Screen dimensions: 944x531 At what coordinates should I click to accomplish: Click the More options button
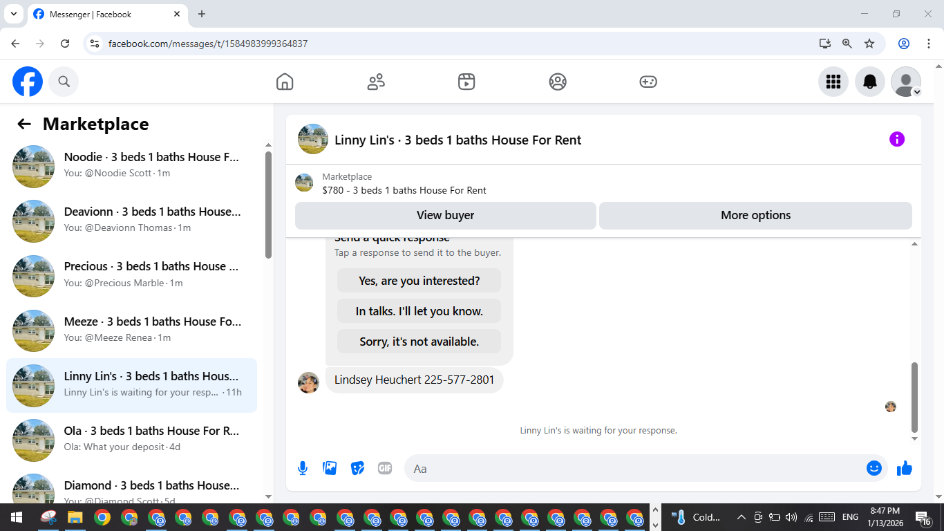pyautogui.click(x=755, y=215)
